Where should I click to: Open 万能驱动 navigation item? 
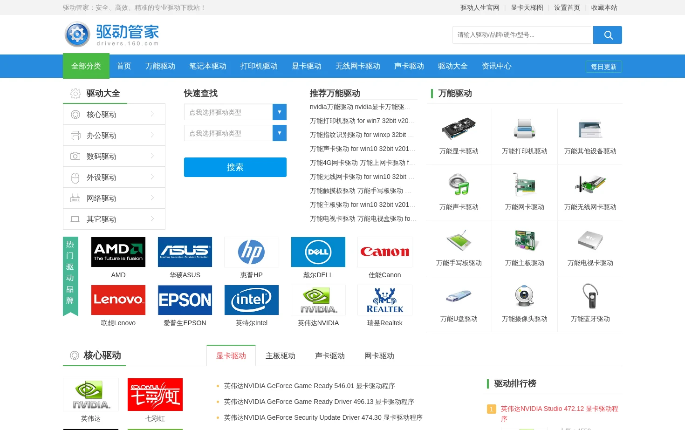pos(160,66)
